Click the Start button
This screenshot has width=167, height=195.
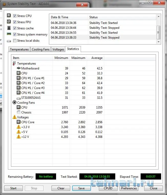tap(13, 188)
